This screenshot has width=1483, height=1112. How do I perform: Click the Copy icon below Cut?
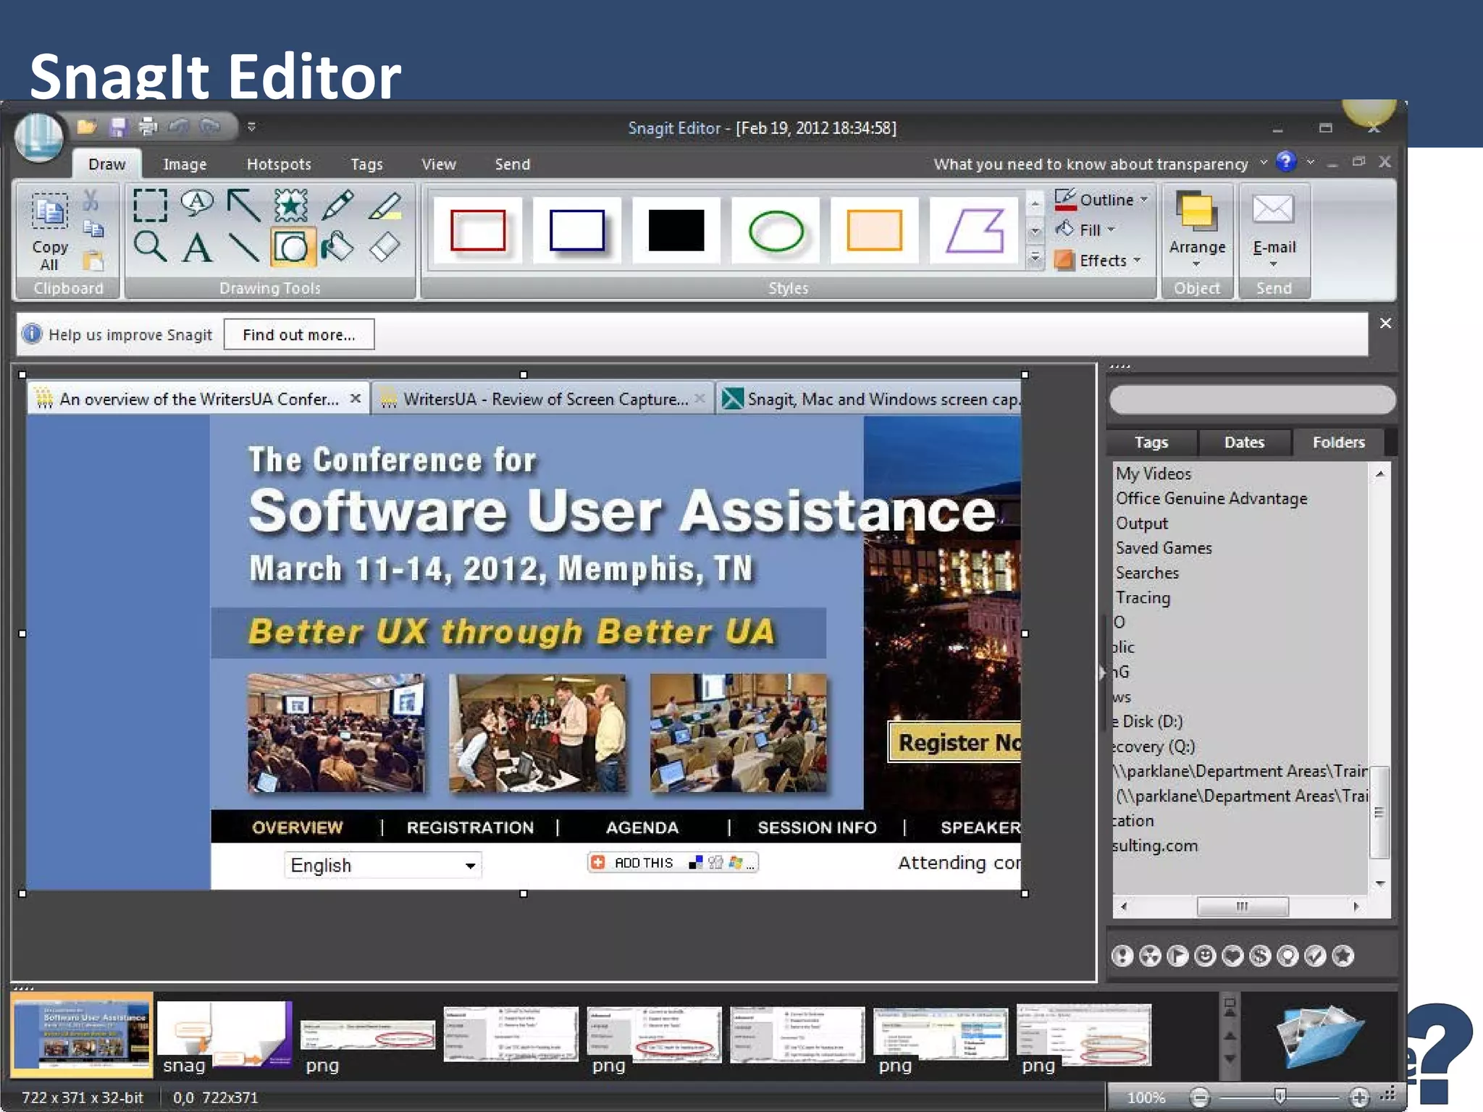(x=93, y=229)
